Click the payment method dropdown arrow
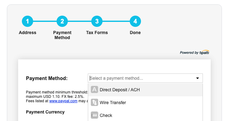 tap(198, 78)
